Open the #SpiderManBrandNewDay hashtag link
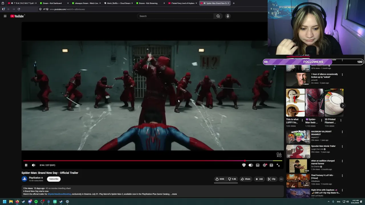This screenshot has width=365, height=205. pyautogui.click(x=59, y=194)
